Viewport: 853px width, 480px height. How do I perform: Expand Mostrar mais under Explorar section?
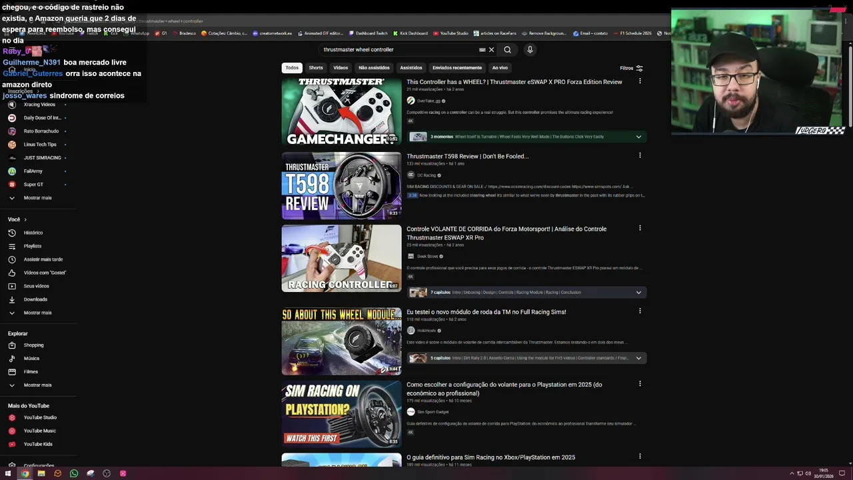tap(37, 385)
